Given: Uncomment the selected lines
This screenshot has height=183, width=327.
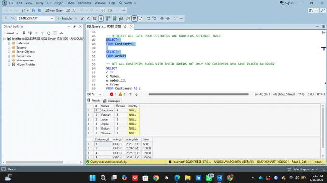Looking at the screenshot, I should point(154,19).
